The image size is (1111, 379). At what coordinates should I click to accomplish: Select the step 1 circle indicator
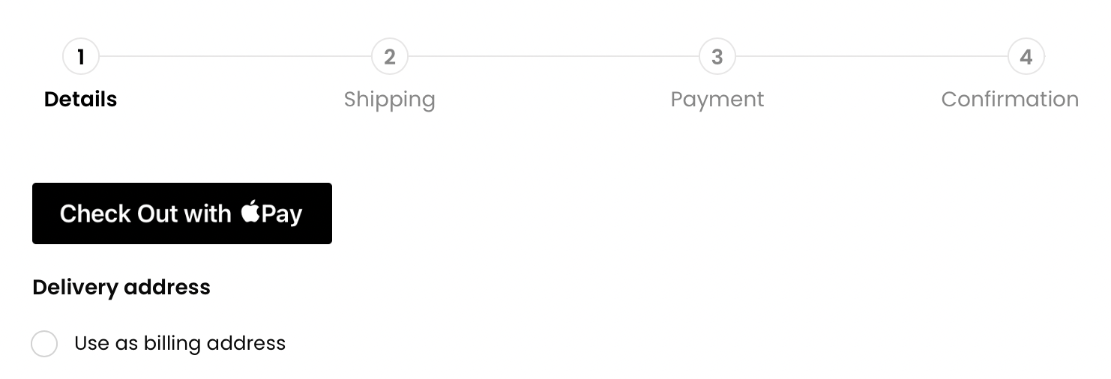81,56
